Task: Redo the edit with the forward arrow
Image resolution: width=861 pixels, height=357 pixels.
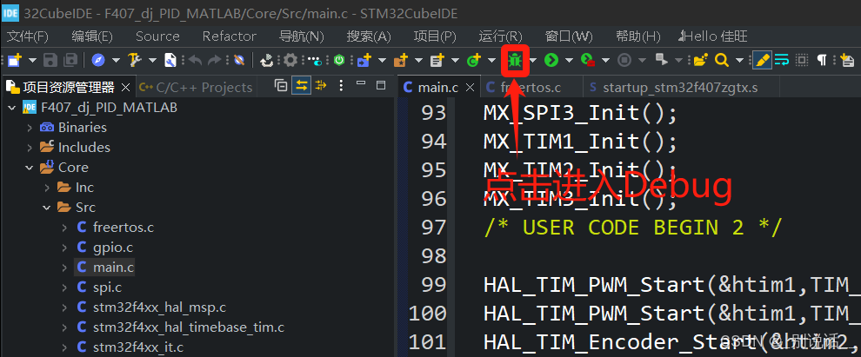Action: point(215,60)
